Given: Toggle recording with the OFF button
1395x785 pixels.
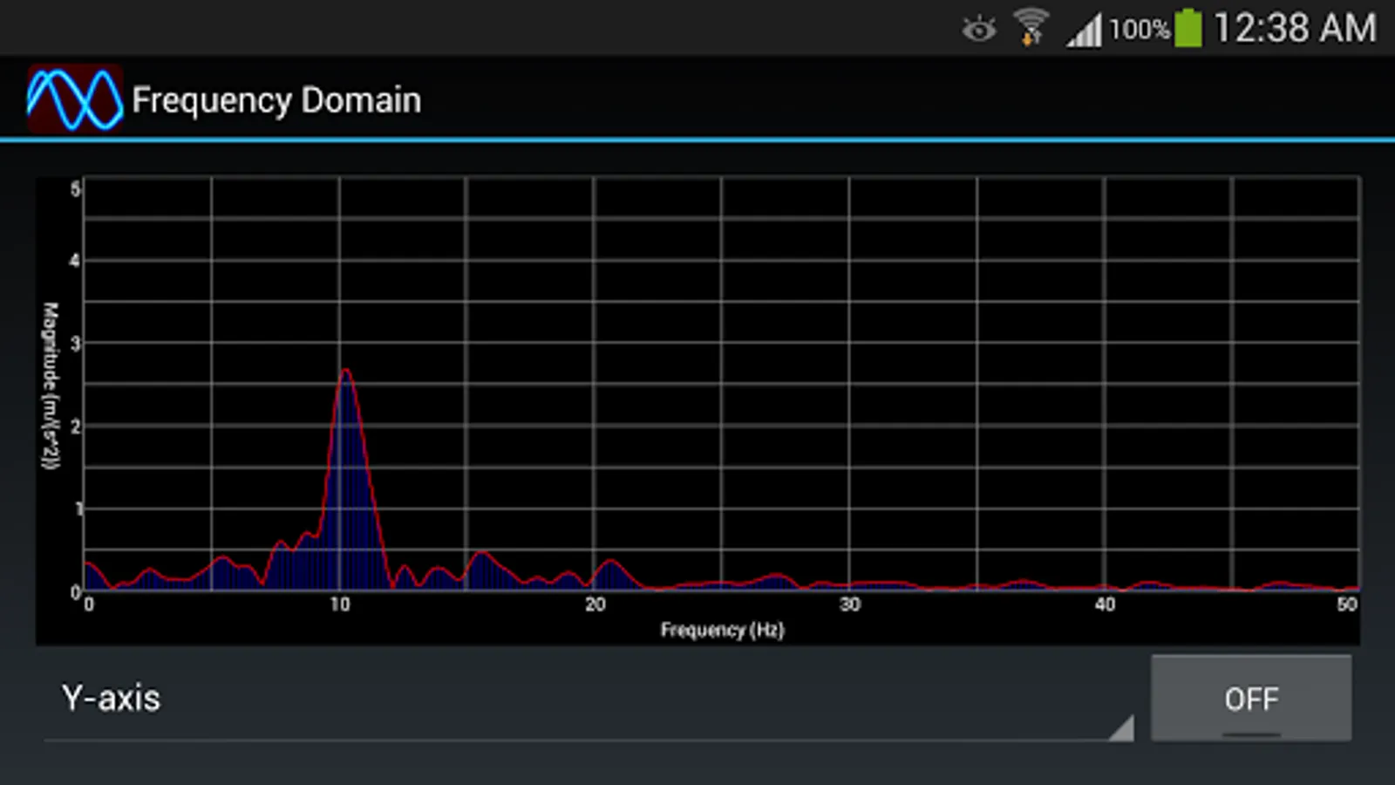Looking at the screenshot, I should (x=1252, y=698).
